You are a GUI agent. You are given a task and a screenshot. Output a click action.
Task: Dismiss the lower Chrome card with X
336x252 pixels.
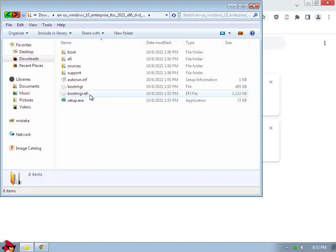[271, 128]
